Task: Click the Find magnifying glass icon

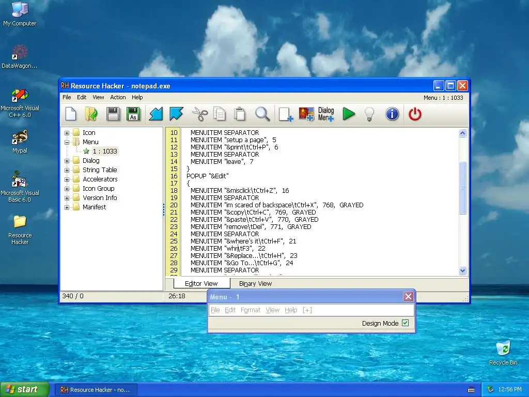Action: (x=262, y=114)
